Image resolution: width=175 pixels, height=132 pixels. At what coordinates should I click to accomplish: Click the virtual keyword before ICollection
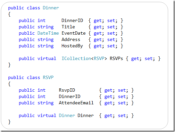[47, 58]
